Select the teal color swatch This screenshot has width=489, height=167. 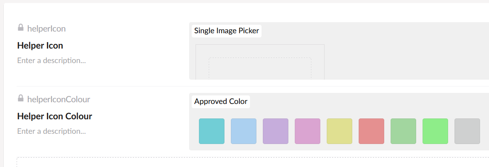coord(212,131)
